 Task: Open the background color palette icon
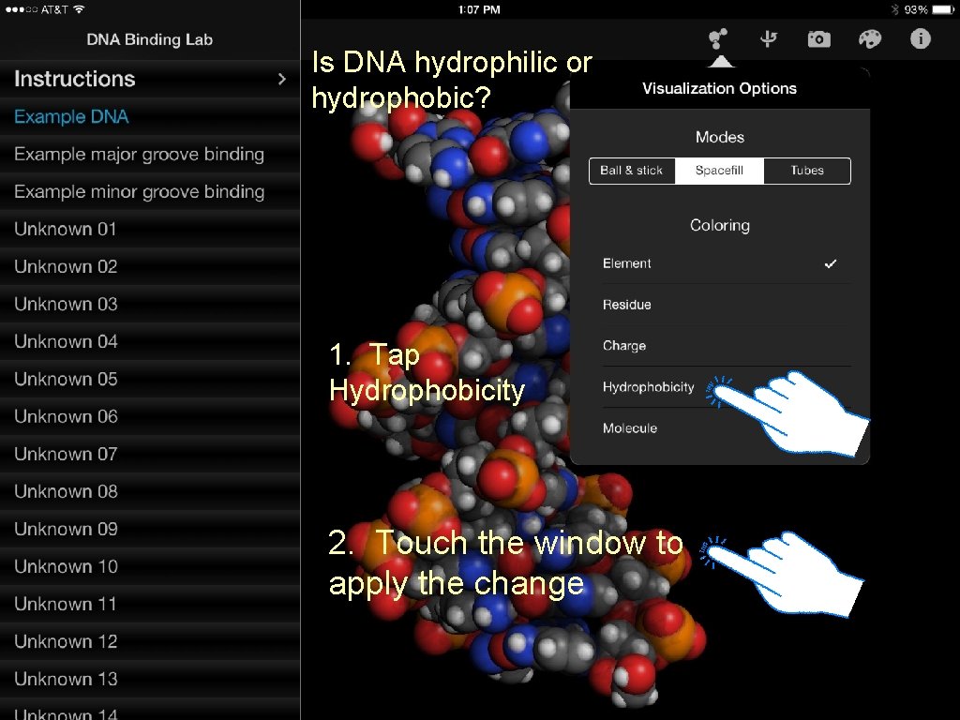[x=869, y=39]
